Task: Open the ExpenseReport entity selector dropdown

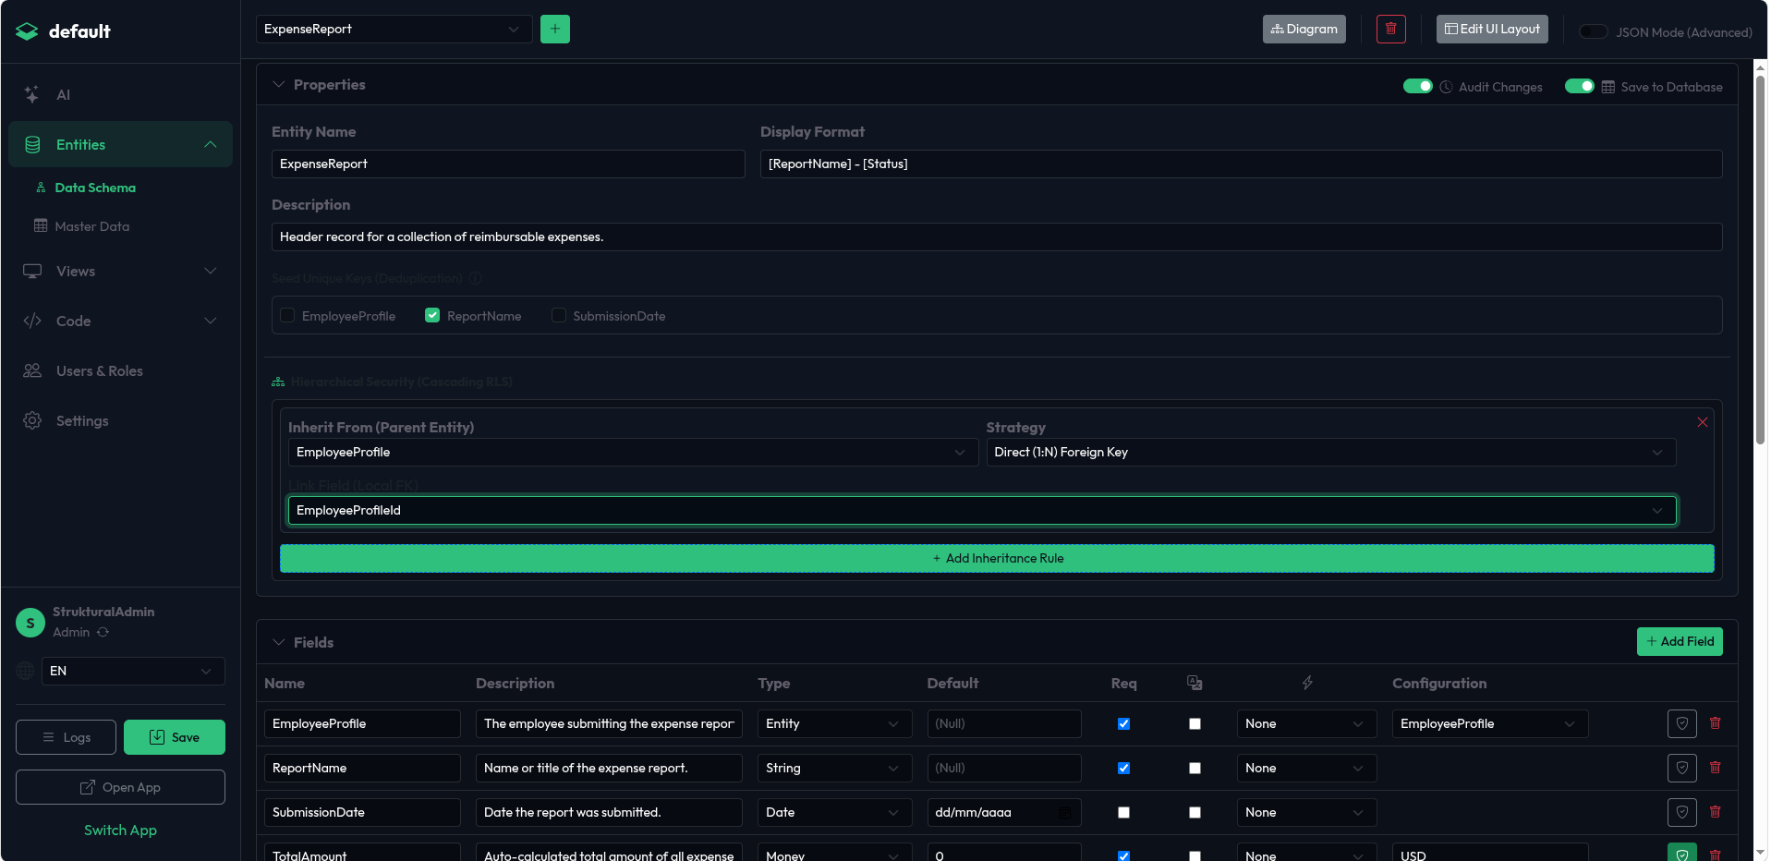Action: 394,29
